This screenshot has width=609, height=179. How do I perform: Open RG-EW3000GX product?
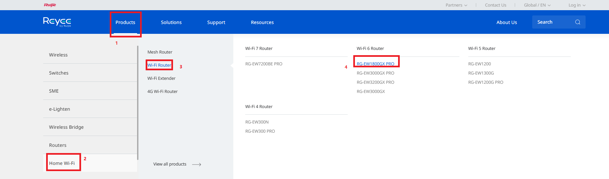tap(371, 91)
